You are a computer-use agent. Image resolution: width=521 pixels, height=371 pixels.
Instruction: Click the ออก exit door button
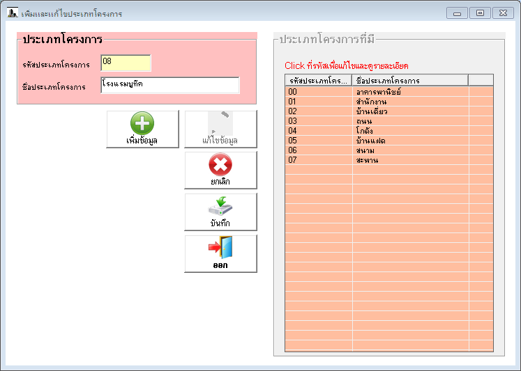click(x=220, y=254)
